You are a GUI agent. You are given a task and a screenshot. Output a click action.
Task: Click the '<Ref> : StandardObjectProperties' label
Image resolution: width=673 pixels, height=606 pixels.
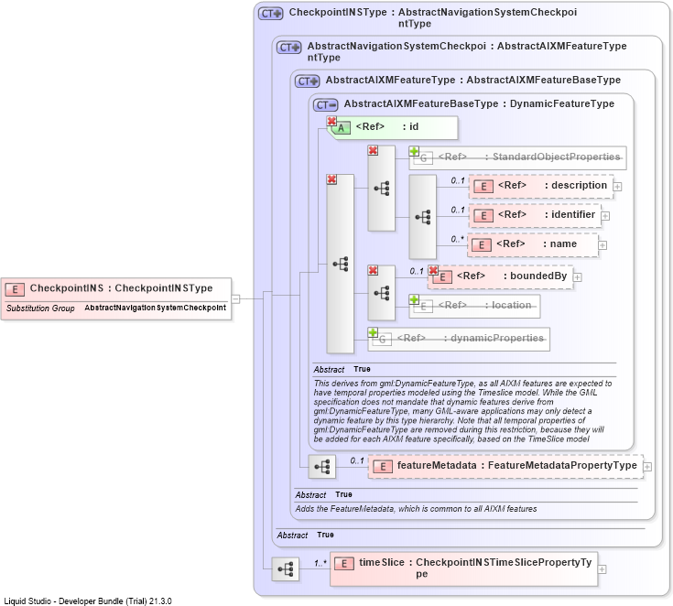pos(529,157)
